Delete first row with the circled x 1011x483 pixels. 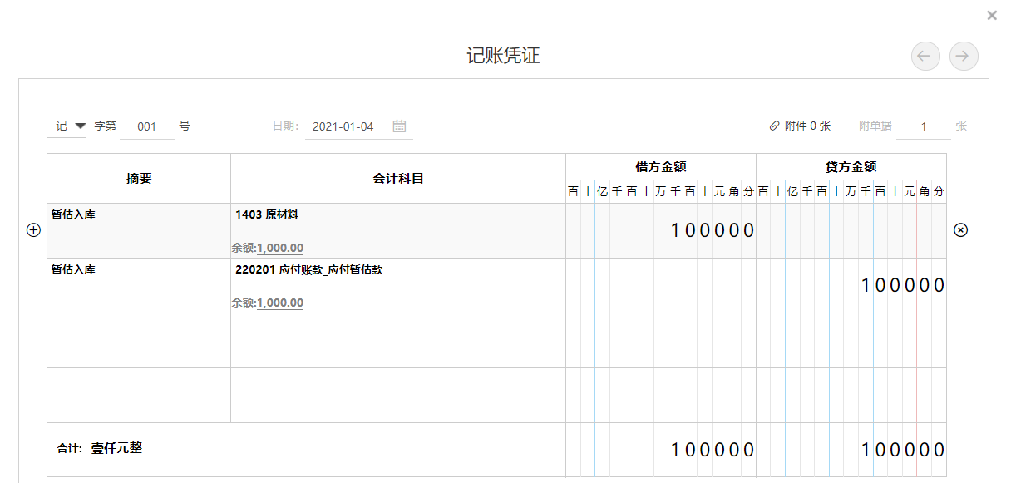click(x=960, y=230)
